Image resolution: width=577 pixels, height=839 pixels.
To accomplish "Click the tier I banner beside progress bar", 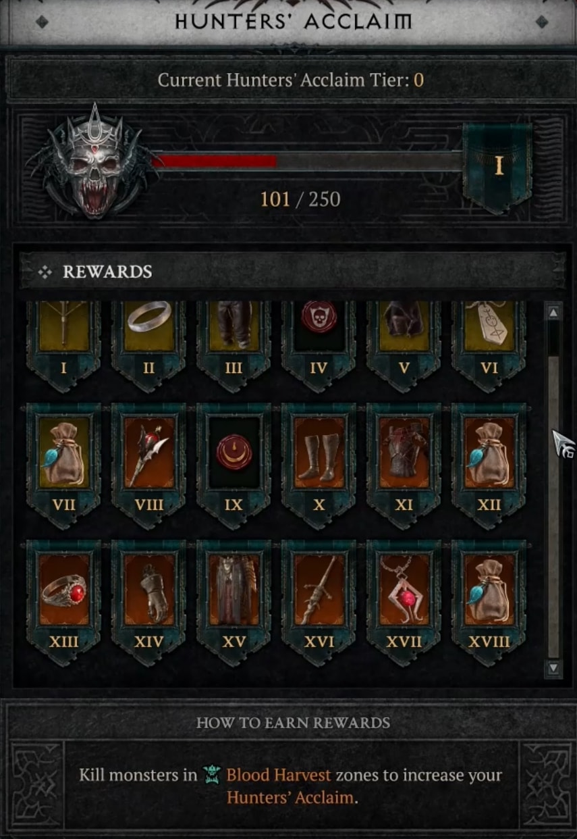I will (499, 166).
